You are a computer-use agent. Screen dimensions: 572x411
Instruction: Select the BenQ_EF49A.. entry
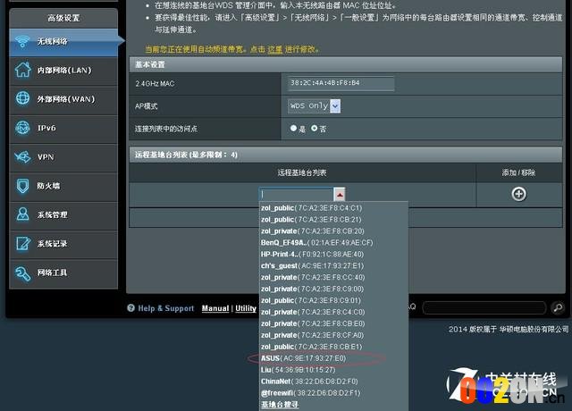click(x=316, y=243)
